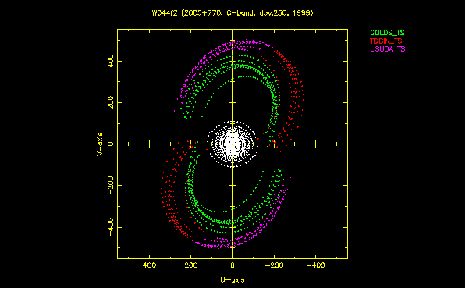The image size is (465, 288).
Task: Click the -400 tick label on V-axis
Action: [111, 227]
